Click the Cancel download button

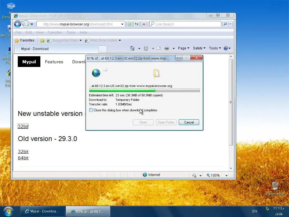[189, 122]
